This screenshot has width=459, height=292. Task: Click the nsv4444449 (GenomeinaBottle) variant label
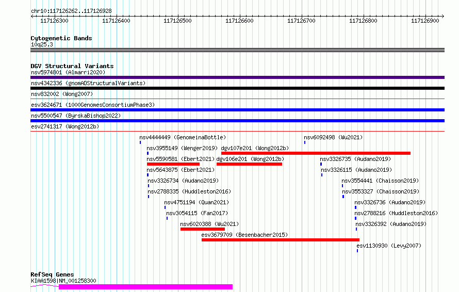coord(183,137)
